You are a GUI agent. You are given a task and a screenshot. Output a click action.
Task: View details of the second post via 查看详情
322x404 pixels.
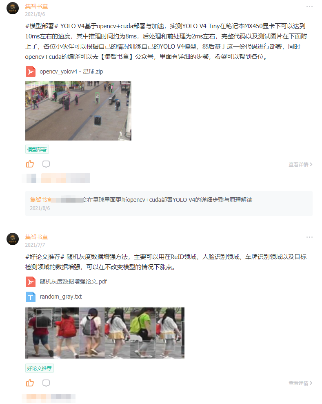[300, 383]
